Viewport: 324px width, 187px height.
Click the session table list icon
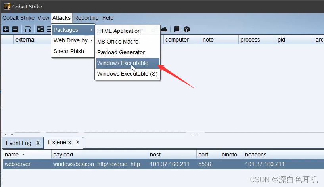click(49, 29)
